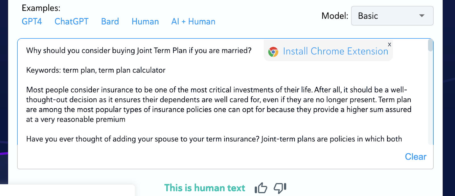This screenshot has height=196, width=455.
Task: Dismiss the Install Chrome Extension banner
Action: (x=390, y=44)
